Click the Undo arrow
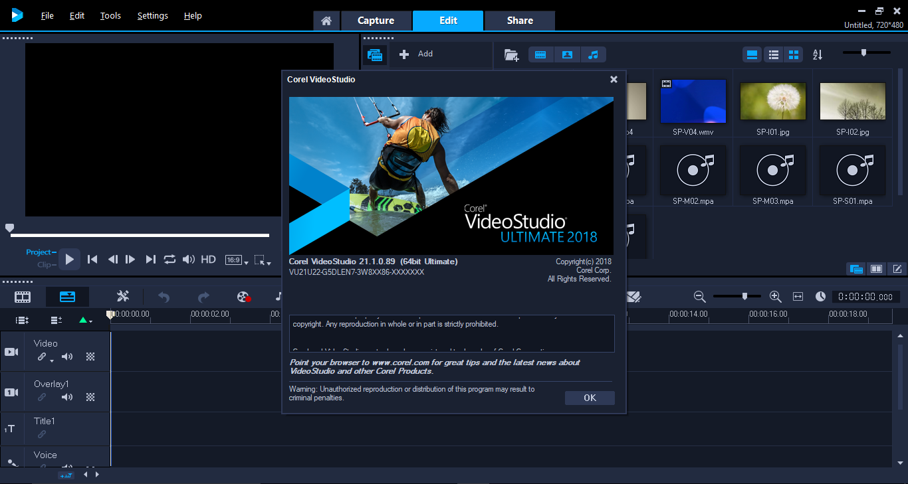 164,297
